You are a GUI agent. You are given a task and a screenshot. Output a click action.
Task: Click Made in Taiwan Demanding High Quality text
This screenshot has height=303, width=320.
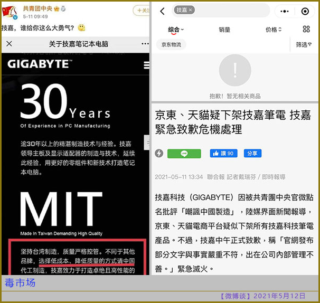(x=61, y=233)
